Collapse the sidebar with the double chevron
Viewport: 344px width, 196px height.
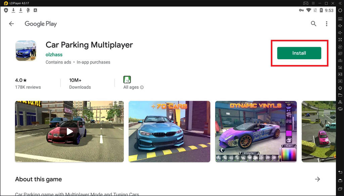click(340, 3)
